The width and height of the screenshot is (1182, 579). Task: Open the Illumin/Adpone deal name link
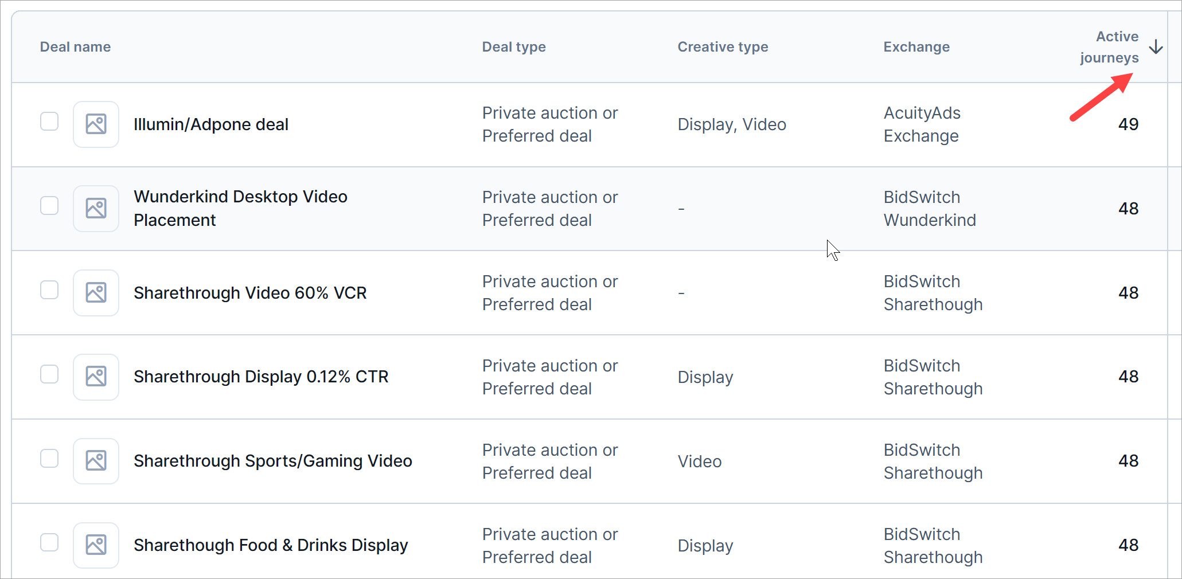coord(211,124)
